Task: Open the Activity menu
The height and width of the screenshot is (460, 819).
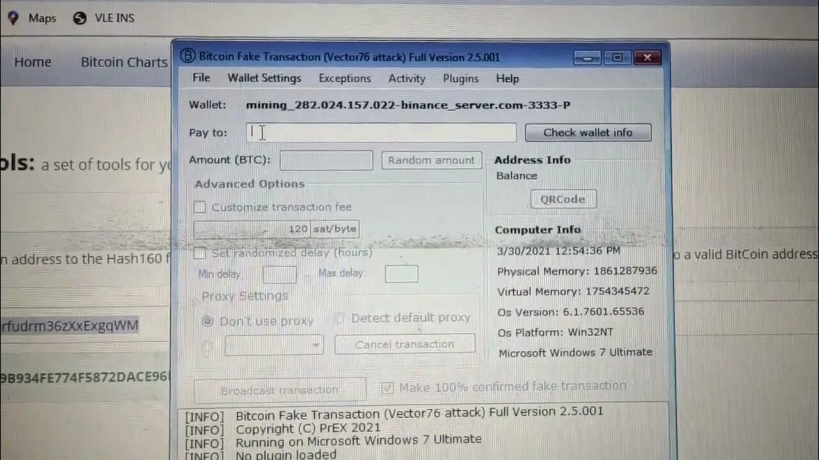Action: [x=407, y=78]
